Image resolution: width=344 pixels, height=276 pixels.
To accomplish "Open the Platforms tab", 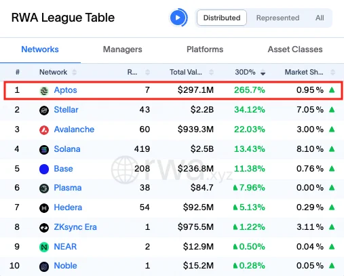I will (205, 50).
